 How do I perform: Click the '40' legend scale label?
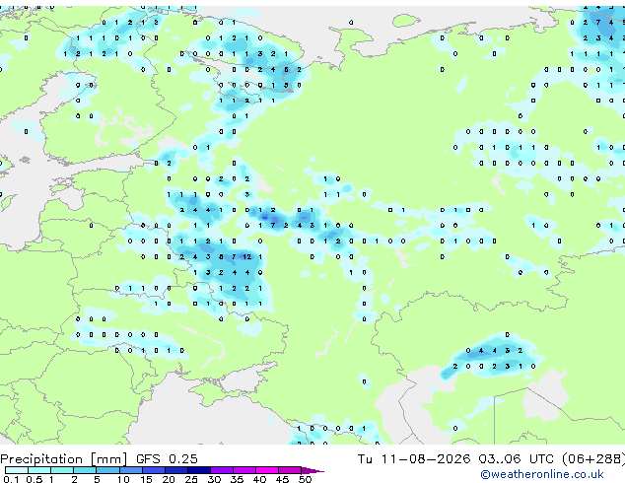259,479
